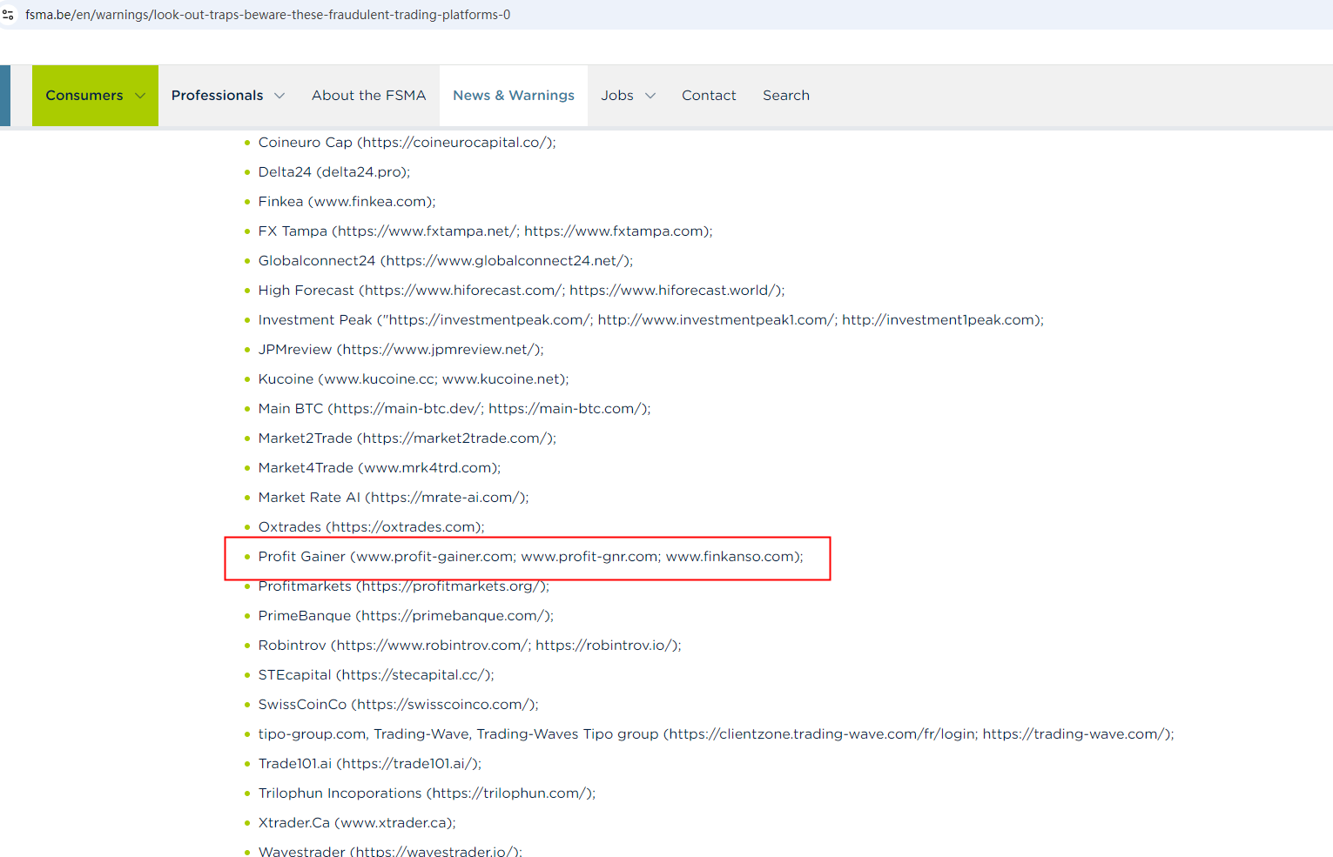
Task: Expand the Professionals dropdown chevron
Action: (279, 96)
